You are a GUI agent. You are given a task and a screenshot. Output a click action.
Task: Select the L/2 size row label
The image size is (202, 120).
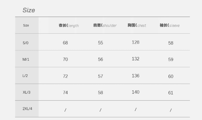[x=25, y=76]
